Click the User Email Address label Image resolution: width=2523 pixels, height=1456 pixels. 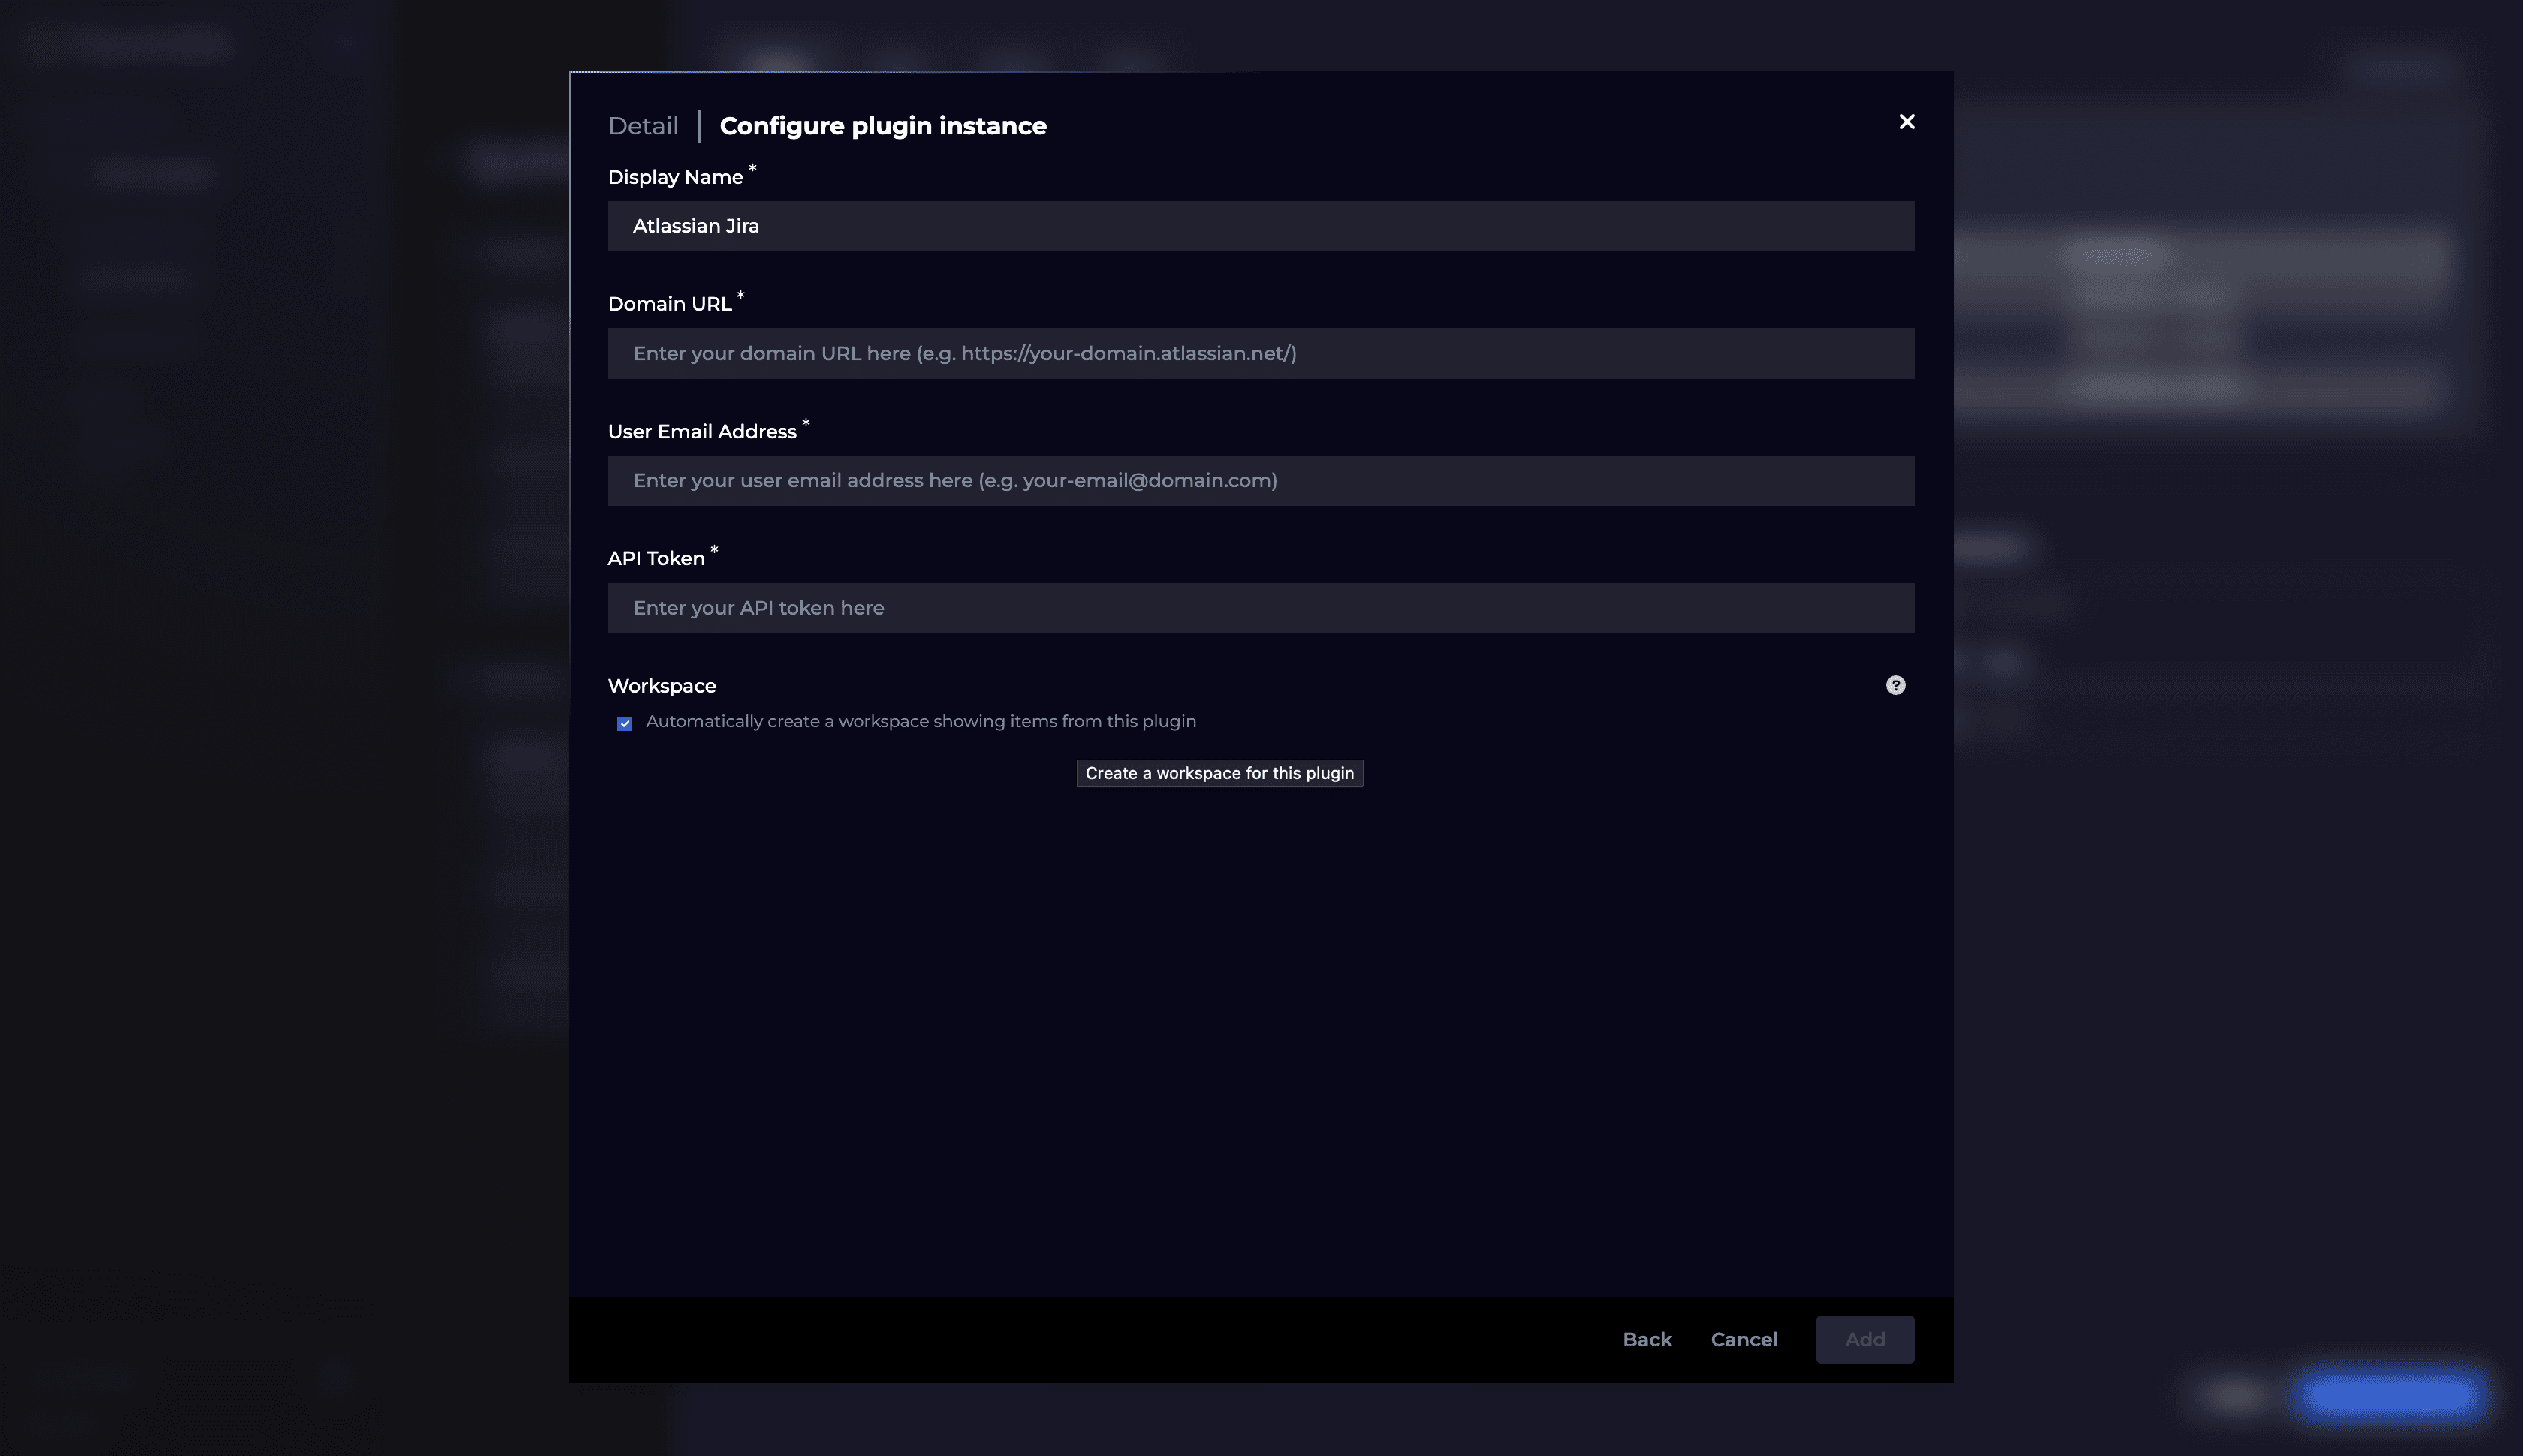(702, 431)
